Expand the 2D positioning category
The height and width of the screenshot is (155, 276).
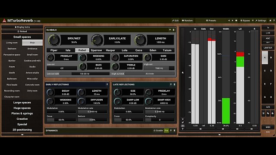pyautogui.click(x=22, y=130)
